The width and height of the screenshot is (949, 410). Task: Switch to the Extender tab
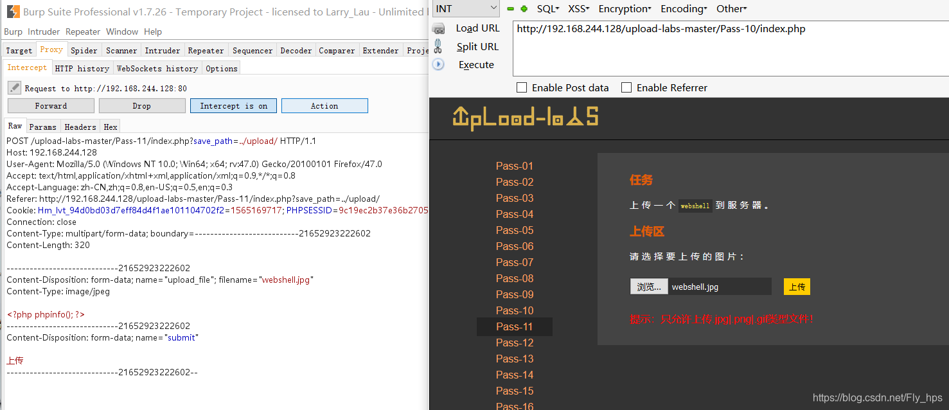pyautogui.click(x=381, y=51)
